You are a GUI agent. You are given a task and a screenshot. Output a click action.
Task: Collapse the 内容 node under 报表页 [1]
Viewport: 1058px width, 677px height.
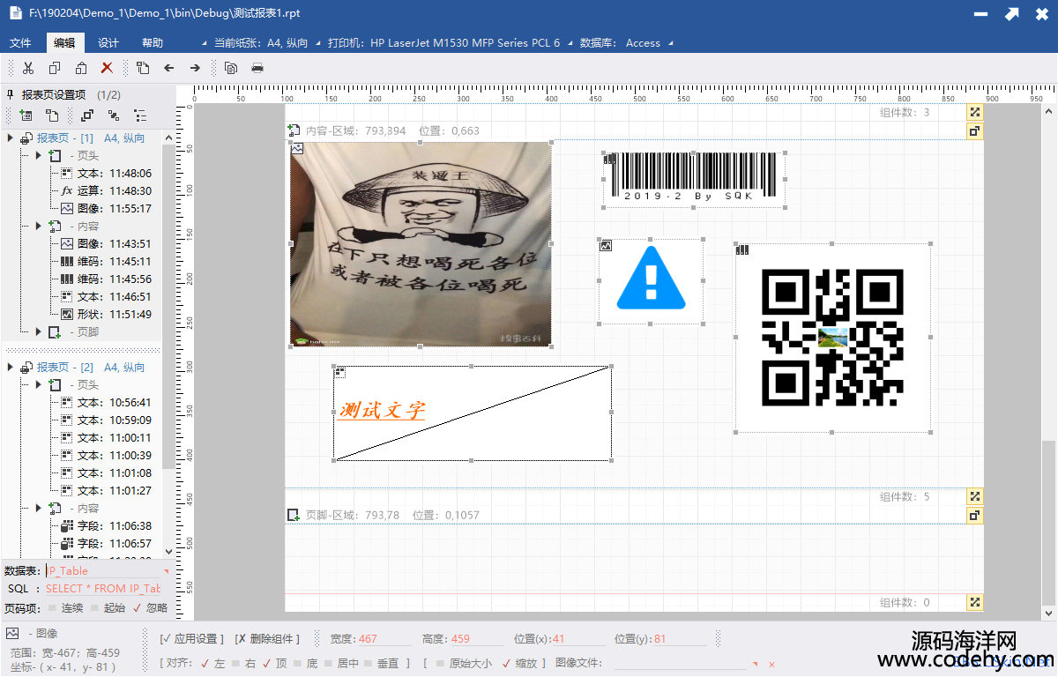coord(38,227)
